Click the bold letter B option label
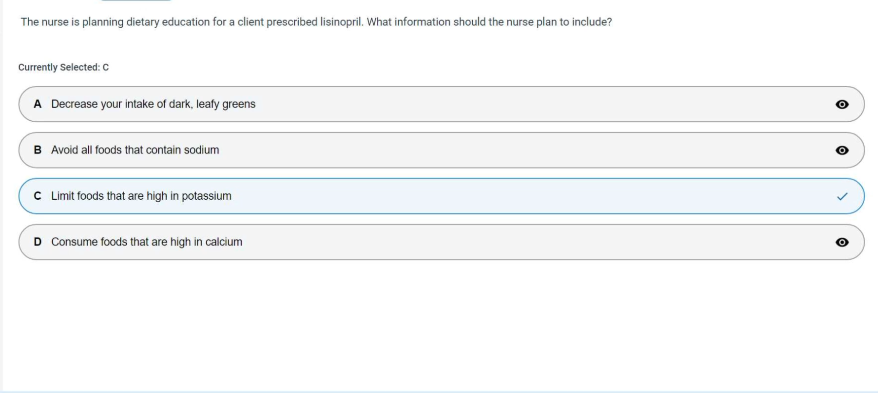Image resolution: width=878 pixels, height=393 pixels. pyautogui.click(x=37, y=150)
